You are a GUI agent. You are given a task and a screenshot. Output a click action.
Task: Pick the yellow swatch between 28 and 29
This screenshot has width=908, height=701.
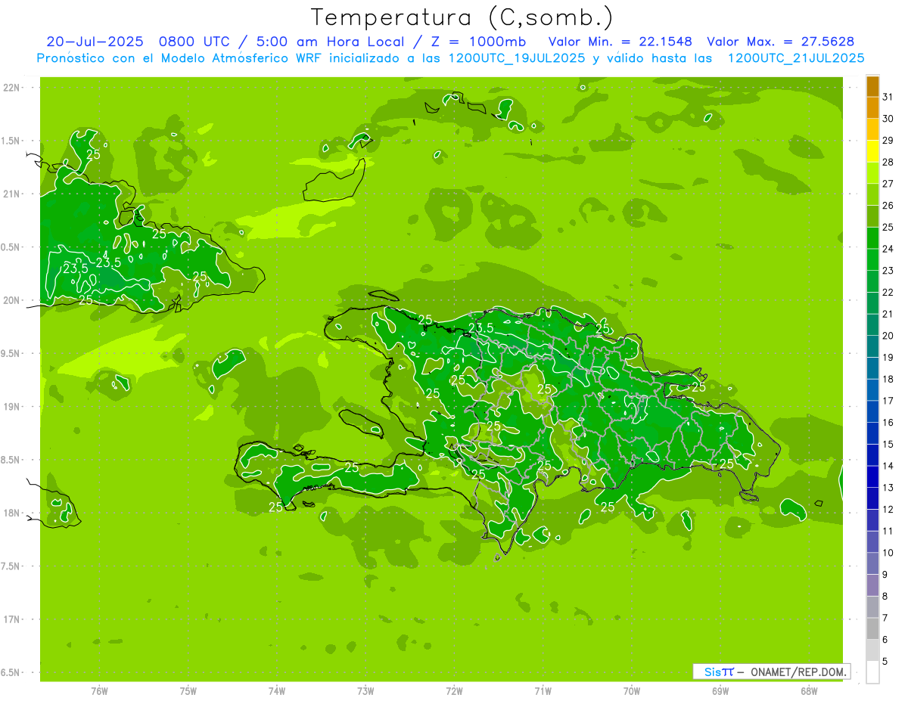872,151
